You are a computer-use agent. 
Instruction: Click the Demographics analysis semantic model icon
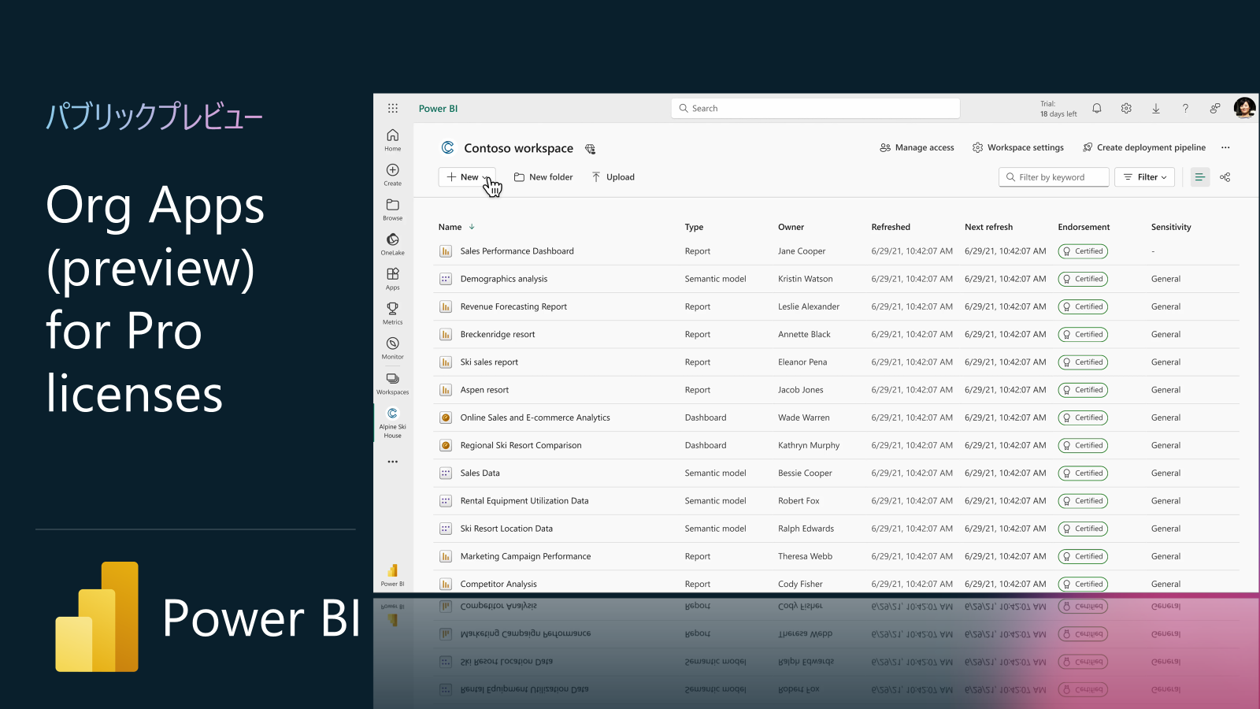tap(446, 279)
